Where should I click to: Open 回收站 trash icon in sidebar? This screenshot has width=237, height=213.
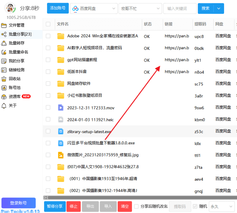4,79
